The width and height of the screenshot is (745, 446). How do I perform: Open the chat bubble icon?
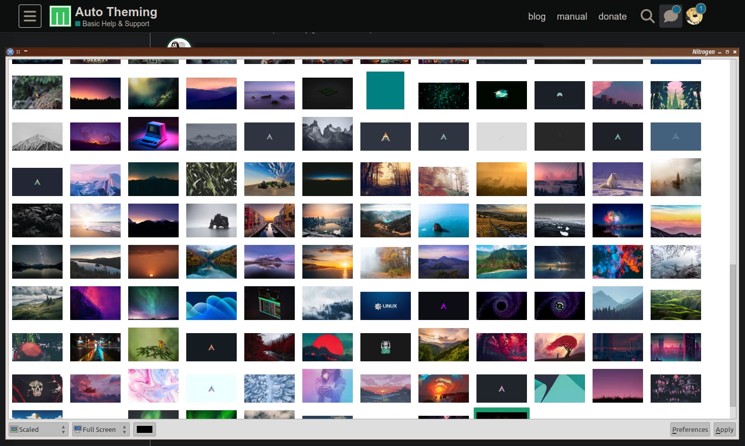tap(670, 16)
